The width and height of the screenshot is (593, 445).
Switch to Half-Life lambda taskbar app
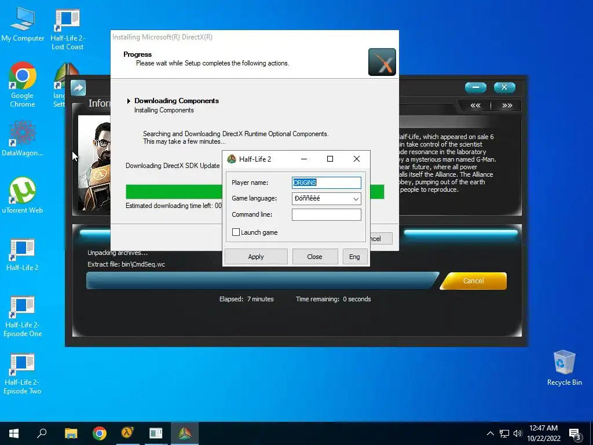click(x=127, y=433)
